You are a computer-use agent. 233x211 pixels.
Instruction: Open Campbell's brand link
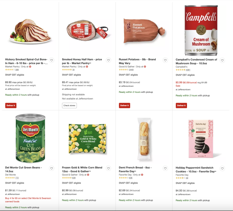click(x=182, y=66)
